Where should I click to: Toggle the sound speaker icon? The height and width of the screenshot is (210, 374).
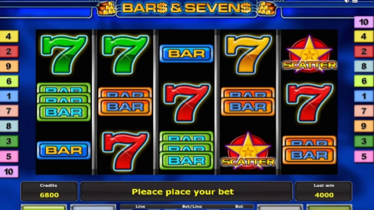tap(347, 1)
